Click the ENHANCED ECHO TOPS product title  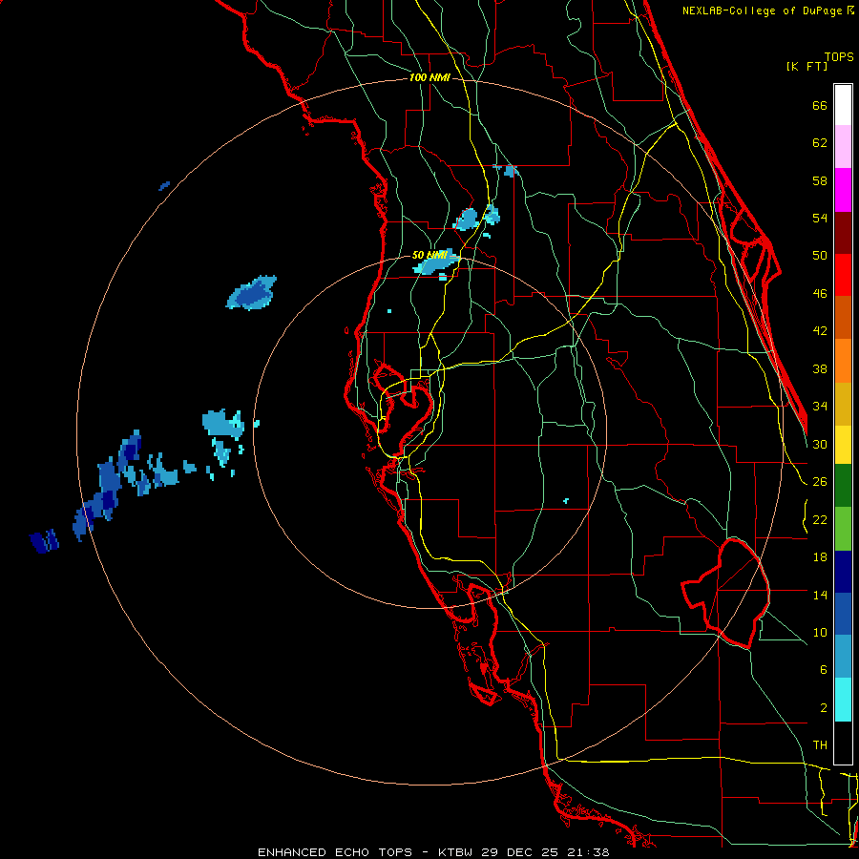pos(335,852)
